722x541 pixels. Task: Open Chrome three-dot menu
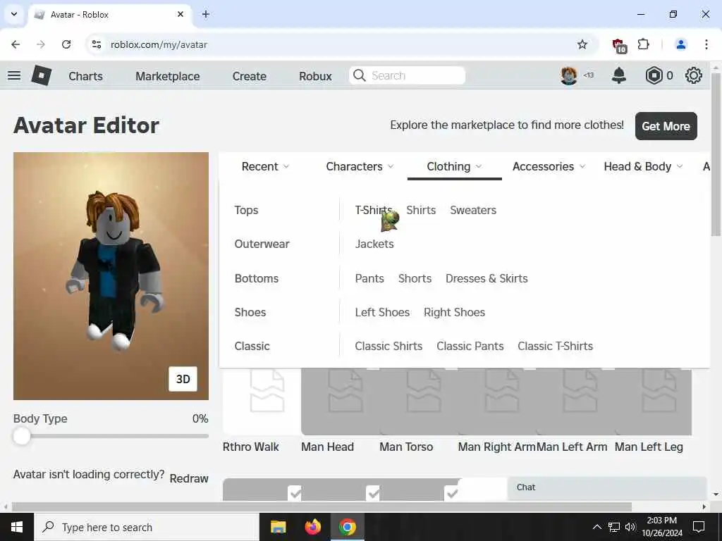706,44
